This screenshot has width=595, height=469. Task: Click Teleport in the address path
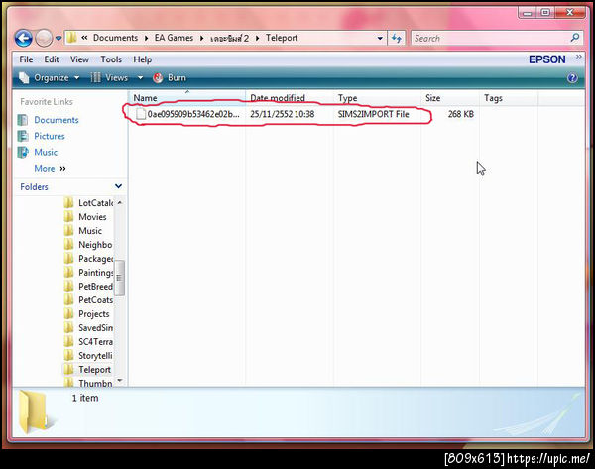(x=282, y=38)
